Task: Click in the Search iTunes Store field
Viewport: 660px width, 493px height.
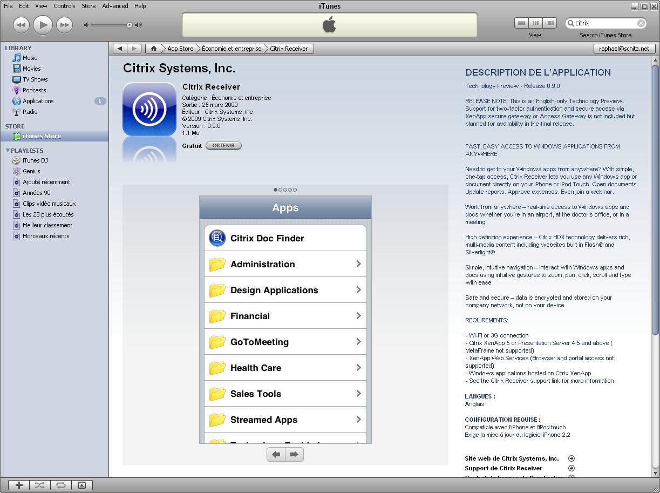Action: tap(607, 23)
